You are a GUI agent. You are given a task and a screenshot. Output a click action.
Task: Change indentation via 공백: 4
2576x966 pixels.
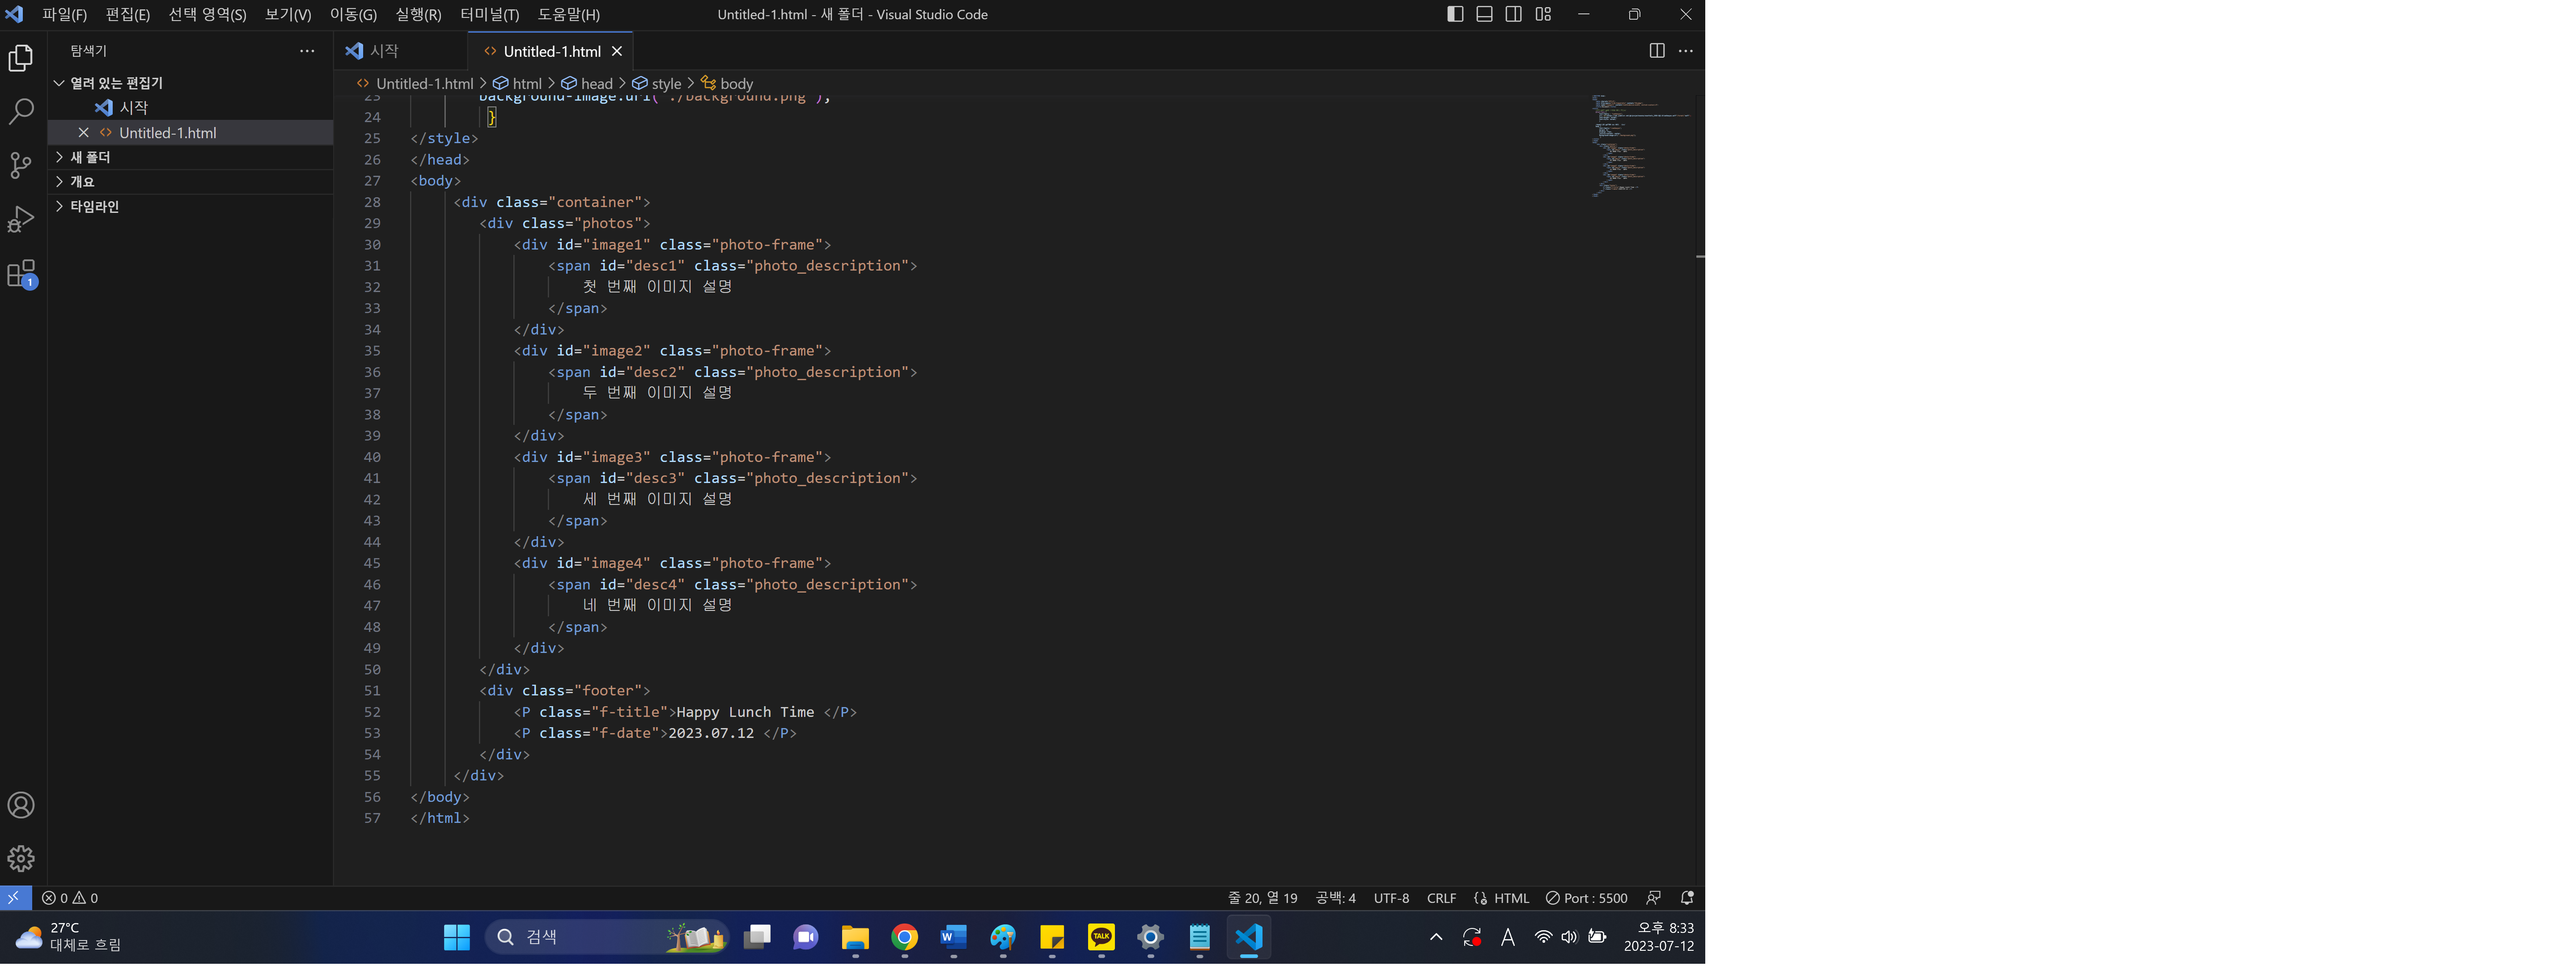1336,898
